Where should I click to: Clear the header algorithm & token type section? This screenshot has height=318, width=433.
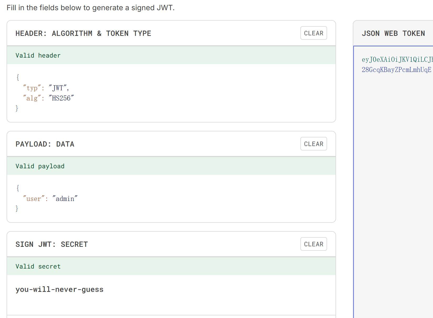[313, 33]
